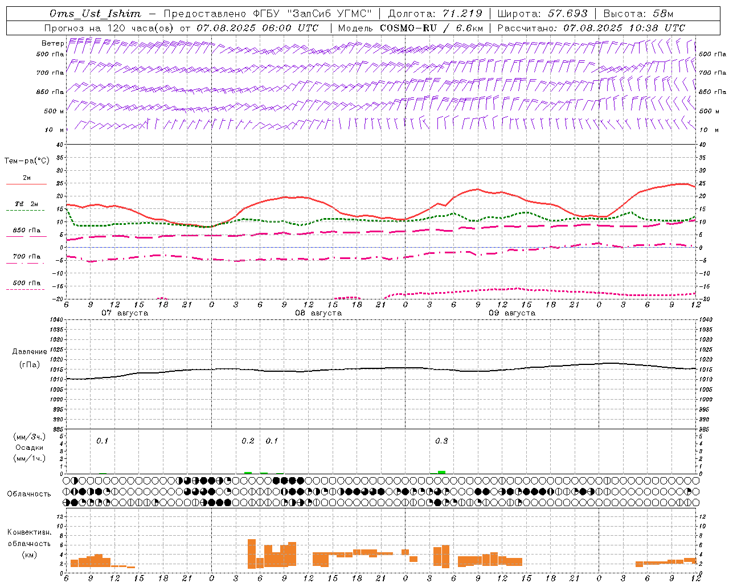The height and width of the screenshot is (583, 729).
Task: Click the Осадки precipitation panel label
Action: pyautogui.click(x=30, y=447)
